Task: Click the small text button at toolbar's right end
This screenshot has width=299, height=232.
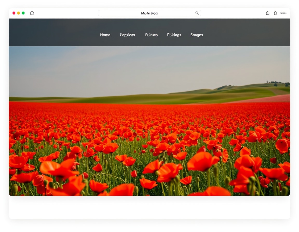Action: coord(283,13)
